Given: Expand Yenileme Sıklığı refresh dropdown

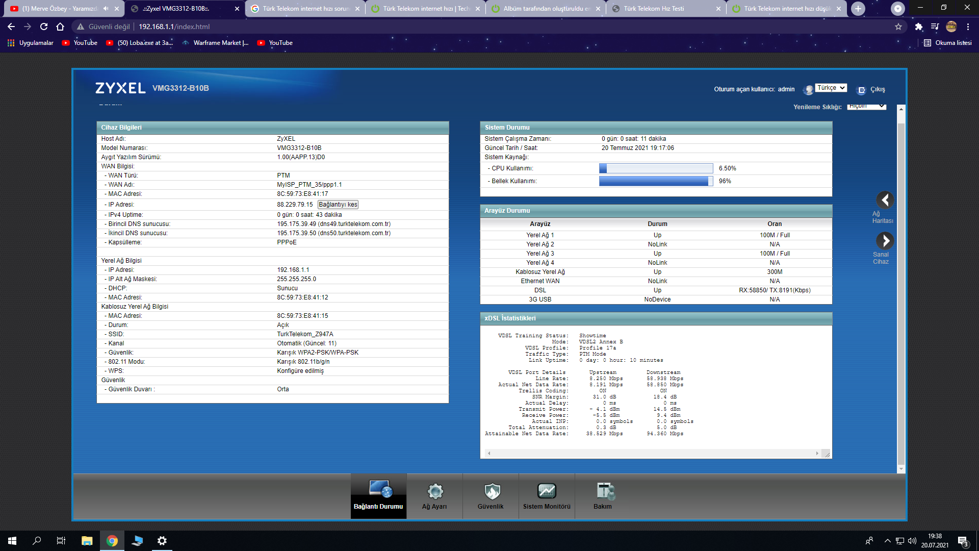Looking at the screenshot, I should click(867, 106).
